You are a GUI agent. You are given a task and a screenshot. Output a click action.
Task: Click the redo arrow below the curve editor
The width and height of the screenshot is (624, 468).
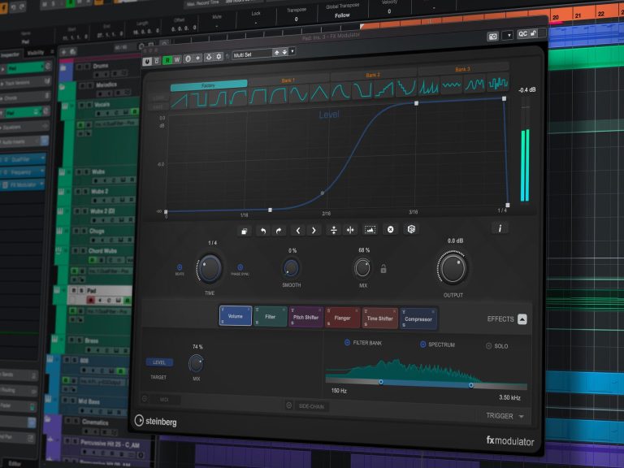(278, 231)
